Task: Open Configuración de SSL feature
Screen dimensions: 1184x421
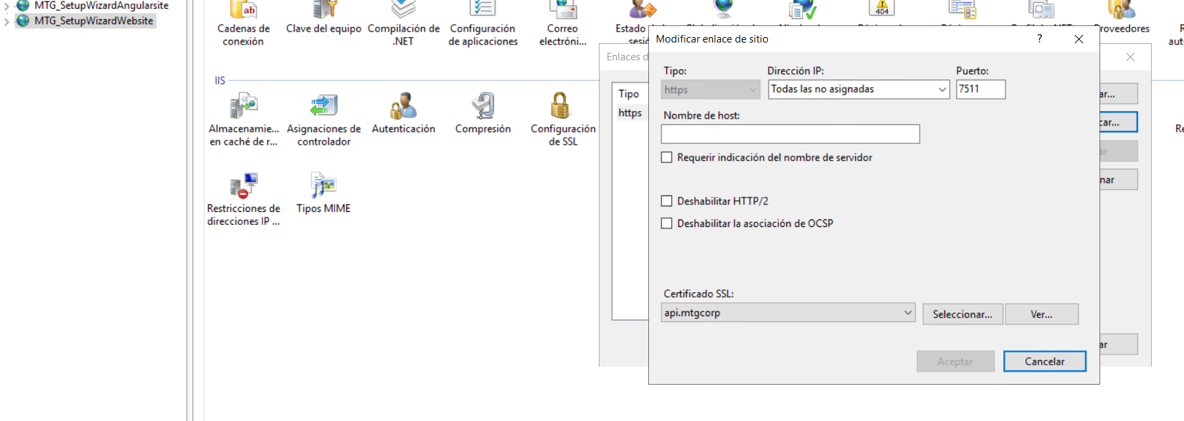Action: tap(562, 120)
